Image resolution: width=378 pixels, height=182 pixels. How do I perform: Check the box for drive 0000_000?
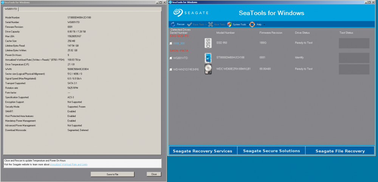tap(171, 44)
